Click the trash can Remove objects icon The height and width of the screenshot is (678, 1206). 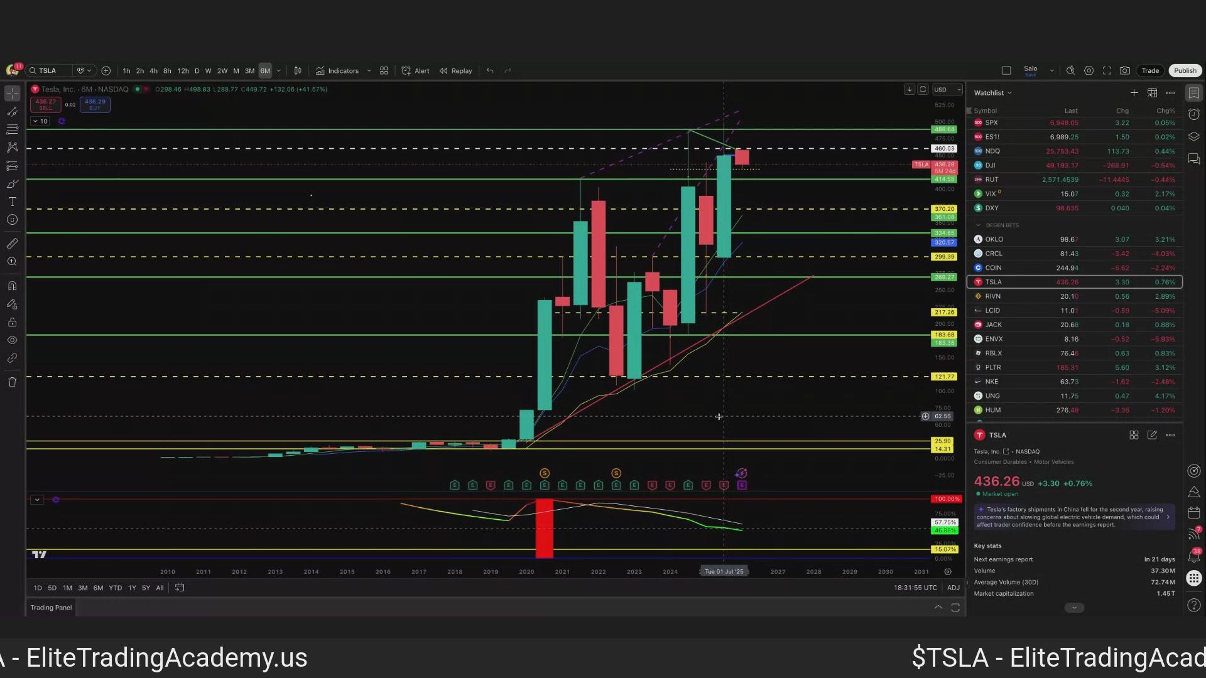pos(12,382)
